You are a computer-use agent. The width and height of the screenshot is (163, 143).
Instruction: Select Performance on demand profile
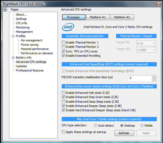37,53
